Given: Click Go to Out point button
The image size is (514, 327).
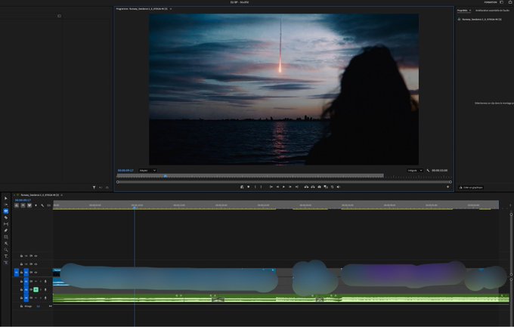Looking at the screenshot, I should (296, 187).
